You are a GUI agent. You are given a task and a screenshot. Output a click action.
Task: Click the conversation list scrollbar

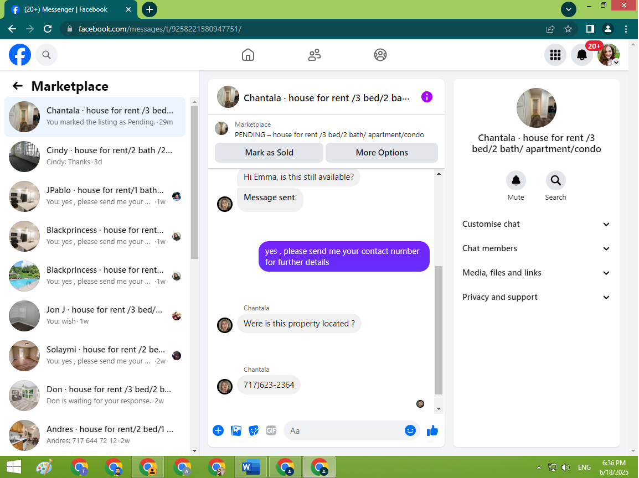194,183
